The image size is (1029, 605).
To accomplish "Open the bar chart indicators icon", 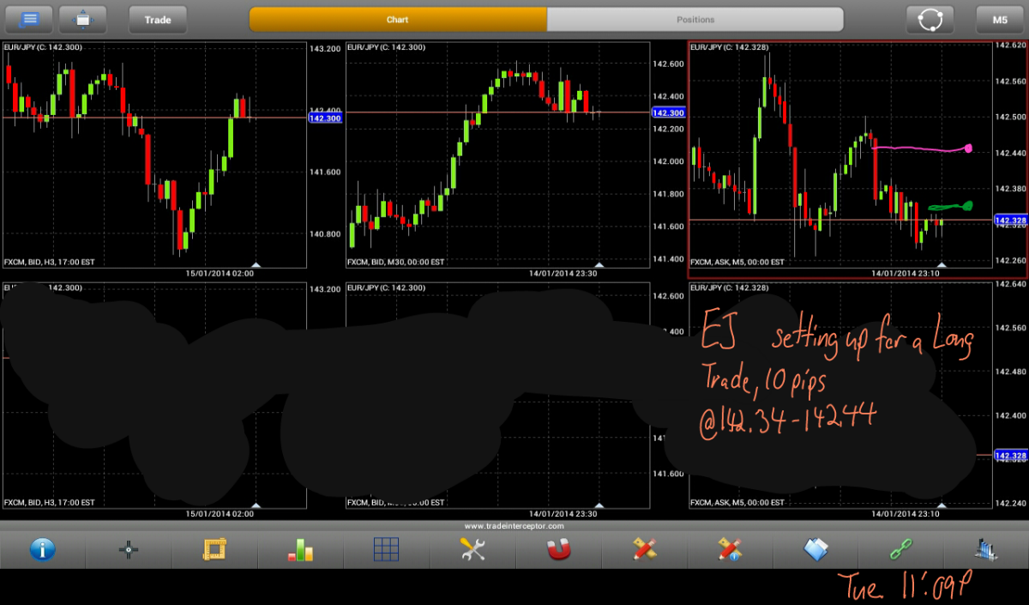I will pos(300,549).
